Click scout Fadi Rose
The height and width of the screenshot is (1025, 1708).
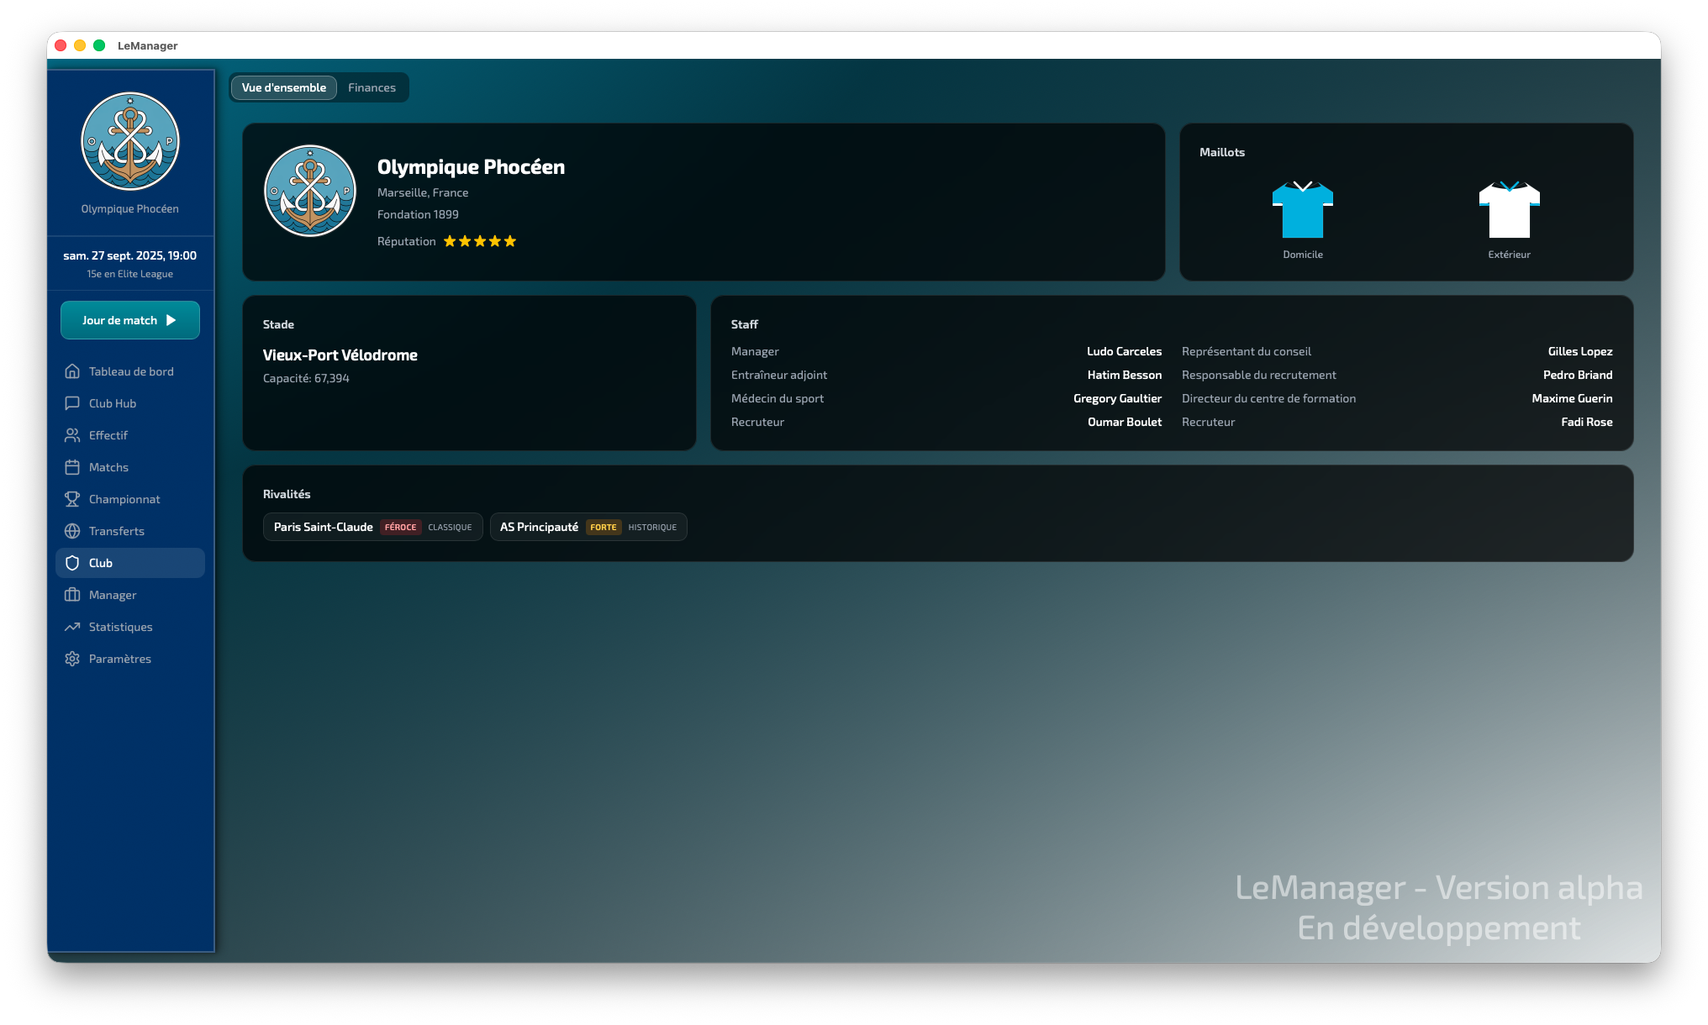click(1587, 422)
